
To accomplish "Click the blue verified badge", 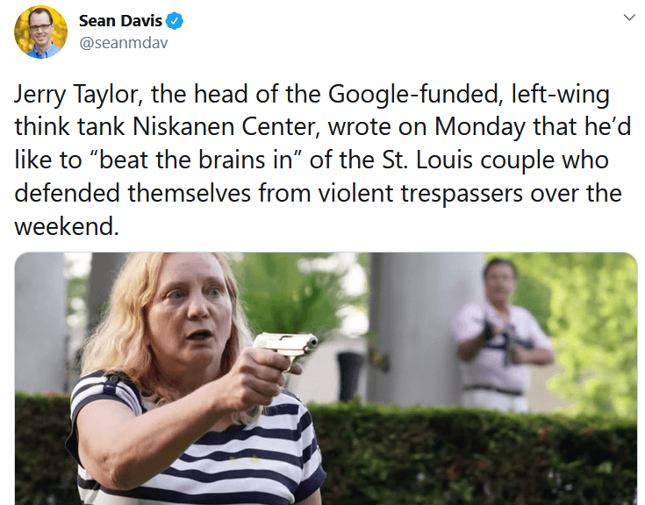I will click(x=175, y=20).
